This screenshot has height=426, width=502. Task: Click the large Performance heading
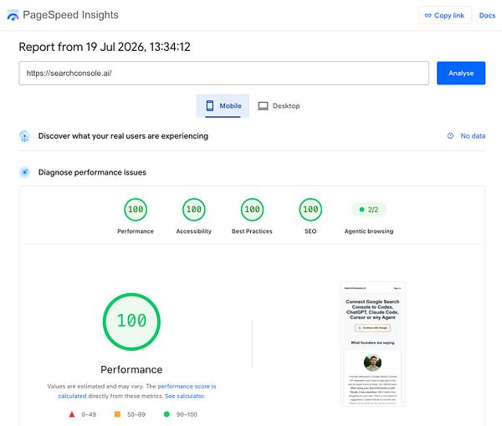click(131, 369)
